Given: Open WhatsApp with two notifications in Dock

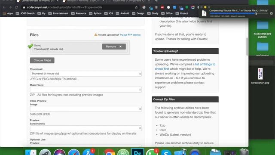Looking at the screenshot, I should pyautogui.click(x=152, y=152).
